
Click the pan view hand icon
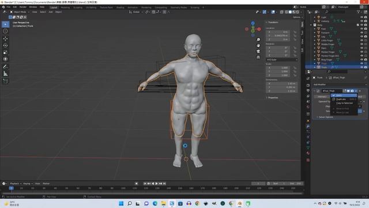258,45
